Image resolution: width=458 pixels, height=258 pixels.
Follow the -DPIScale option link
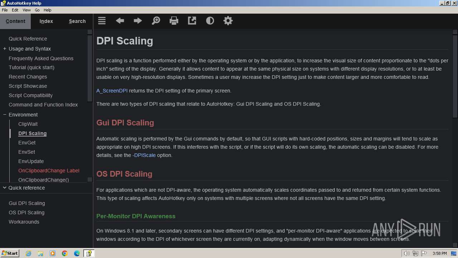(144, 155)
